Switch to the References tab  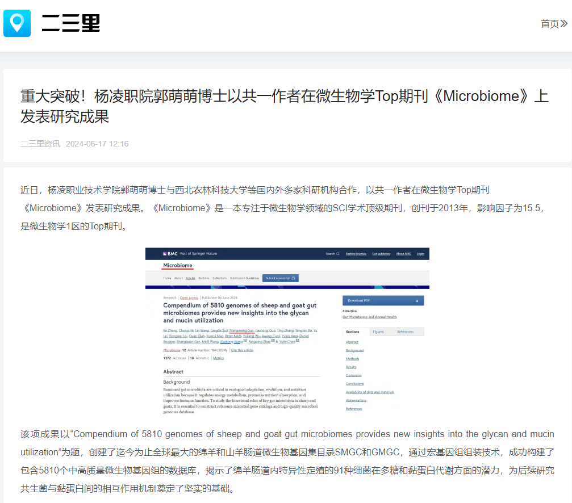point(405,332)
